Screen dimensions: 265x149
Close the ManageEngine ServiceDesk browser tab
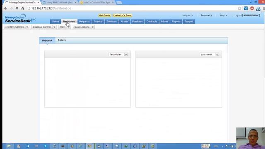(x=38, y=2)
